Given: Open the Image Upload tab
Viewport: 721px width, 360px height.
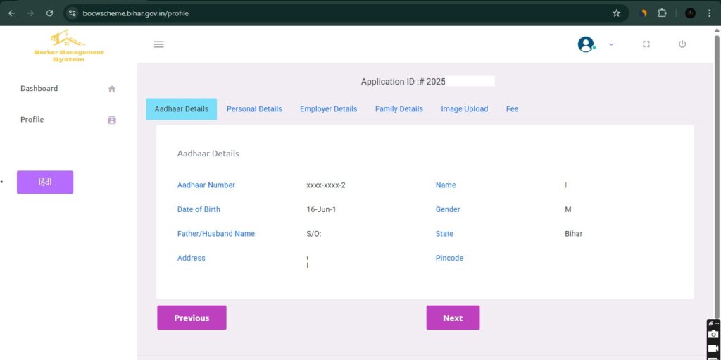Looking at the screenshot, I should pos(465,109).
